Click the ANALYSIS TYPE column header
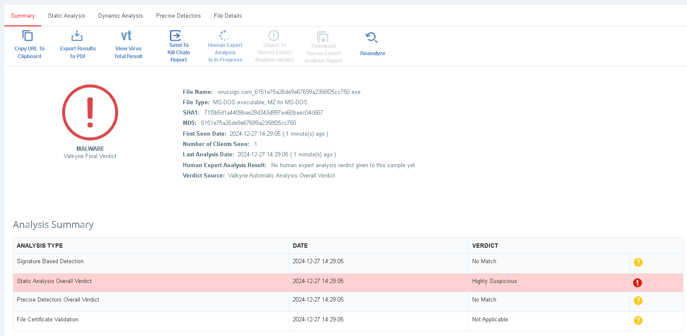This screenshot has height=336, width=687. tap(40, 246)
